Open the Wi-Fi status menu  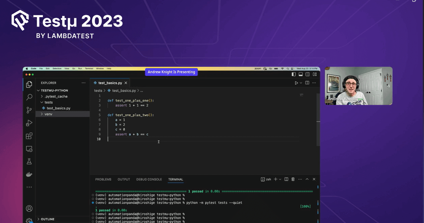(x=282, y=69)
